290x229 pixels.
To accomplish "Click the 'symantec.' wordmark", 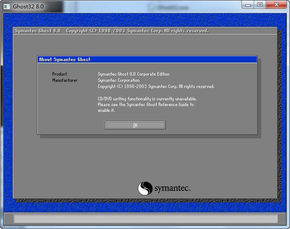I will point(173,188).
